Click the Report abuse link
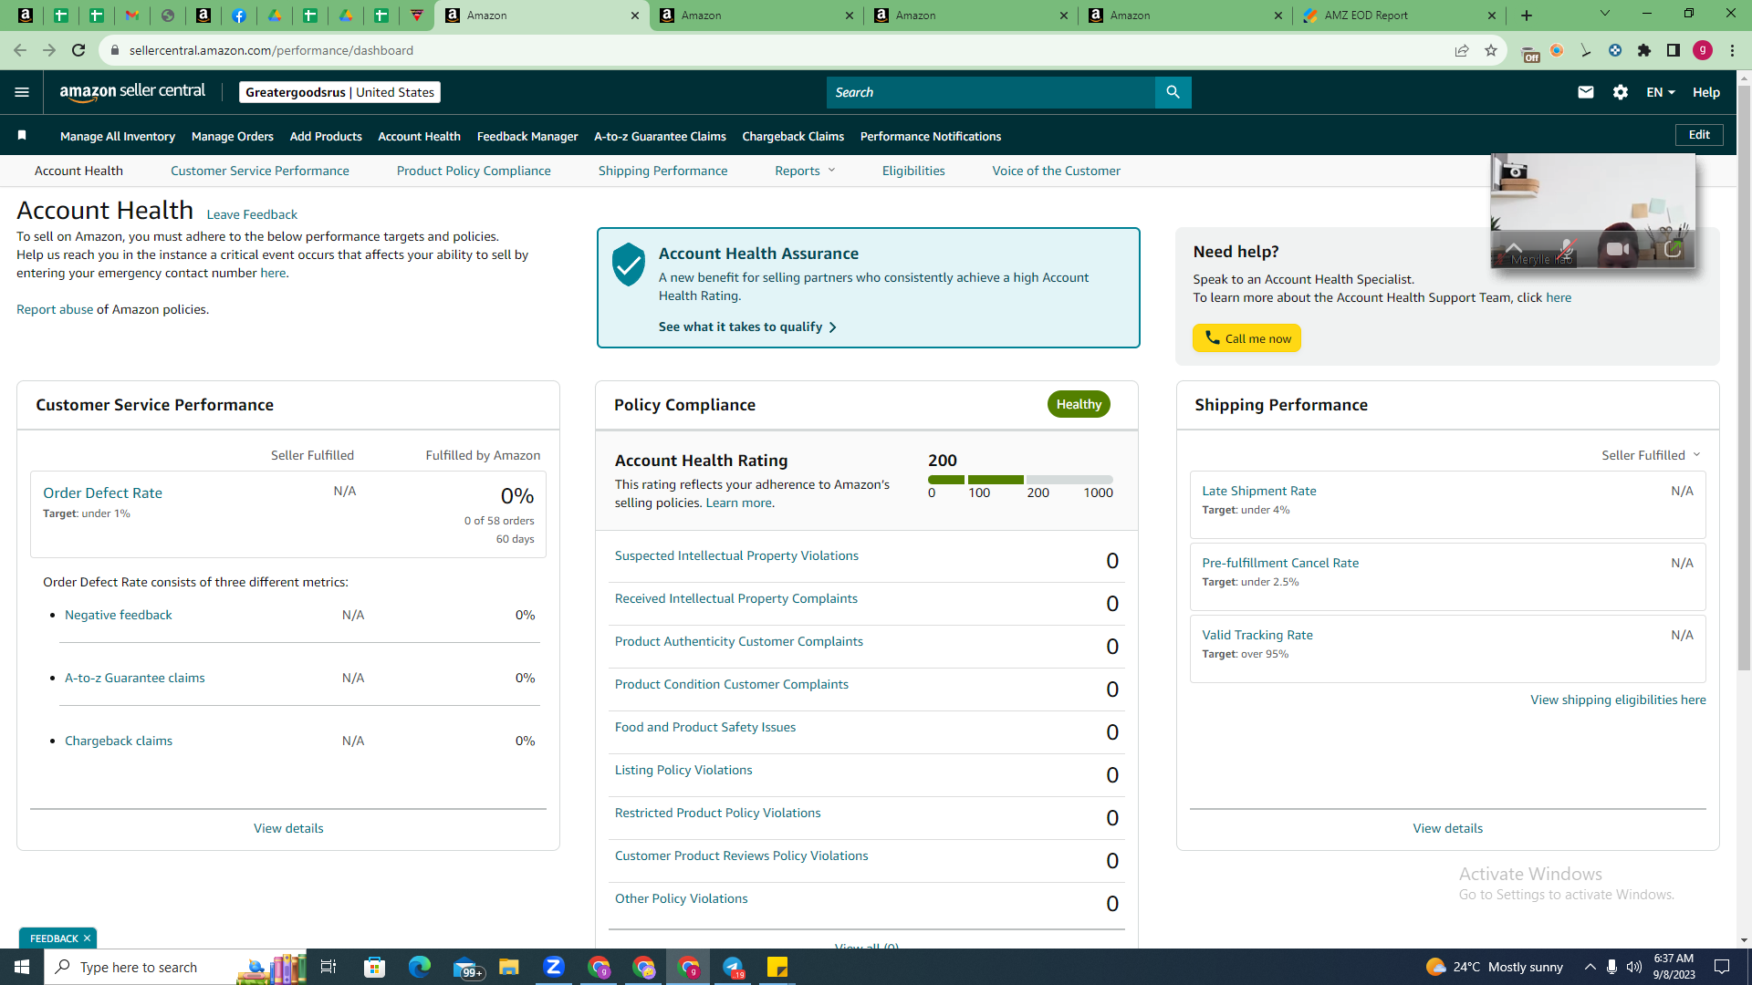This screenshot has height=985, width=1752. (x=55, y=309)
